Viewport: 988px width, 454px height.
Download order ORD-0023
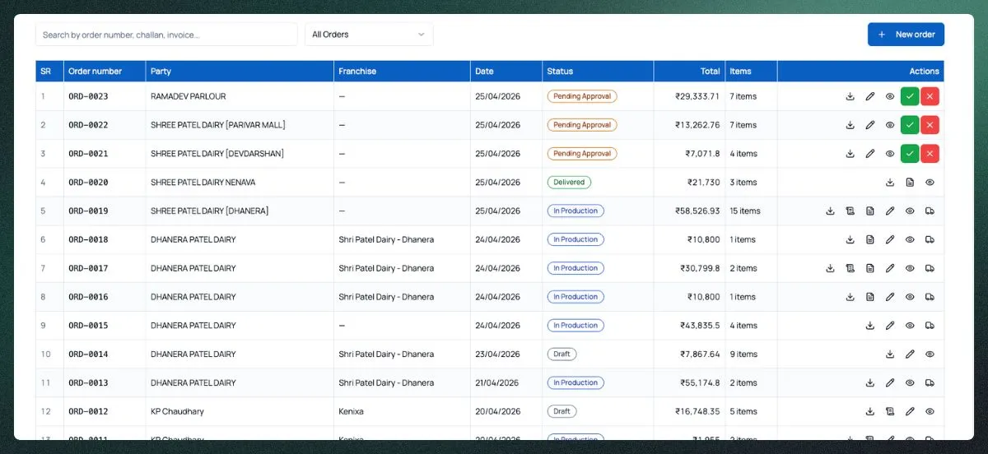[850, 96]
